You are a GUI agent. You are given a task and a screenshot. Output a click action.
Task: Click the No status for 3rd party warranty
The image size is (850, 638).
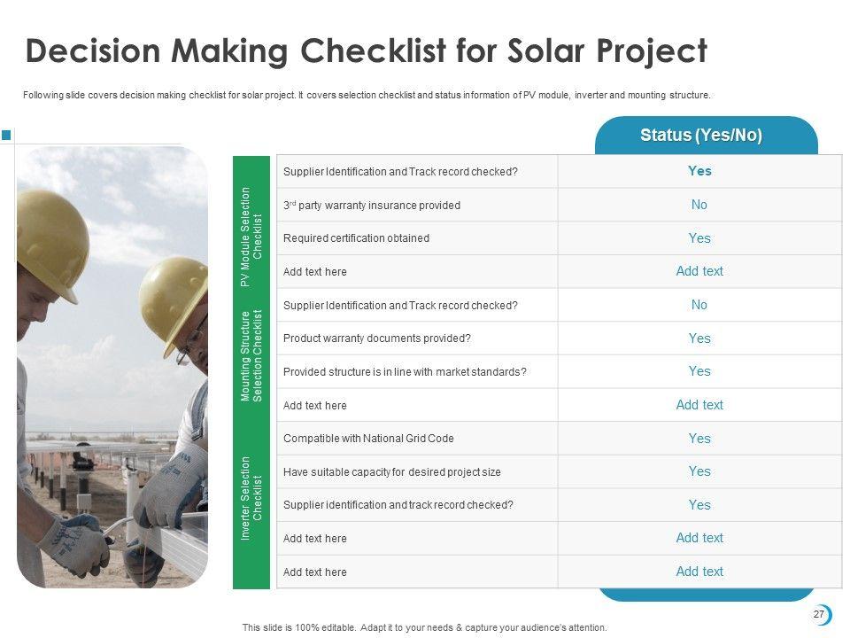click(x=699, y=205)
